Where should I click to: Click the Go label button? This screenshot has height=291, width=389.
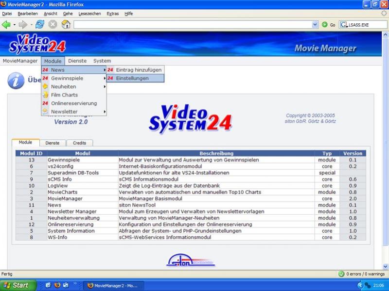[x=333, y=25]
